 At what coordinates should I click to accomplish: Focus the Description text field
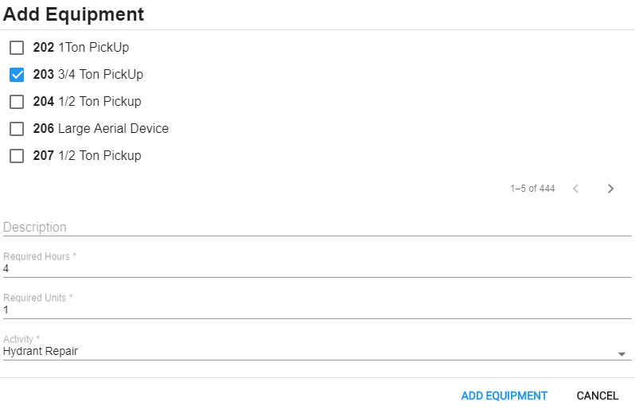pos(318,227)
